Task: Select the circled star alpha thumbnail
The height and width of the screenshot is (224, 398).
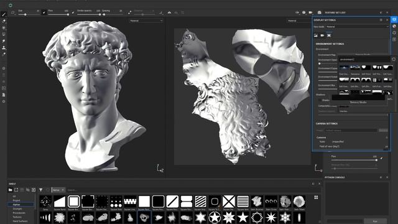Action: 215,218
